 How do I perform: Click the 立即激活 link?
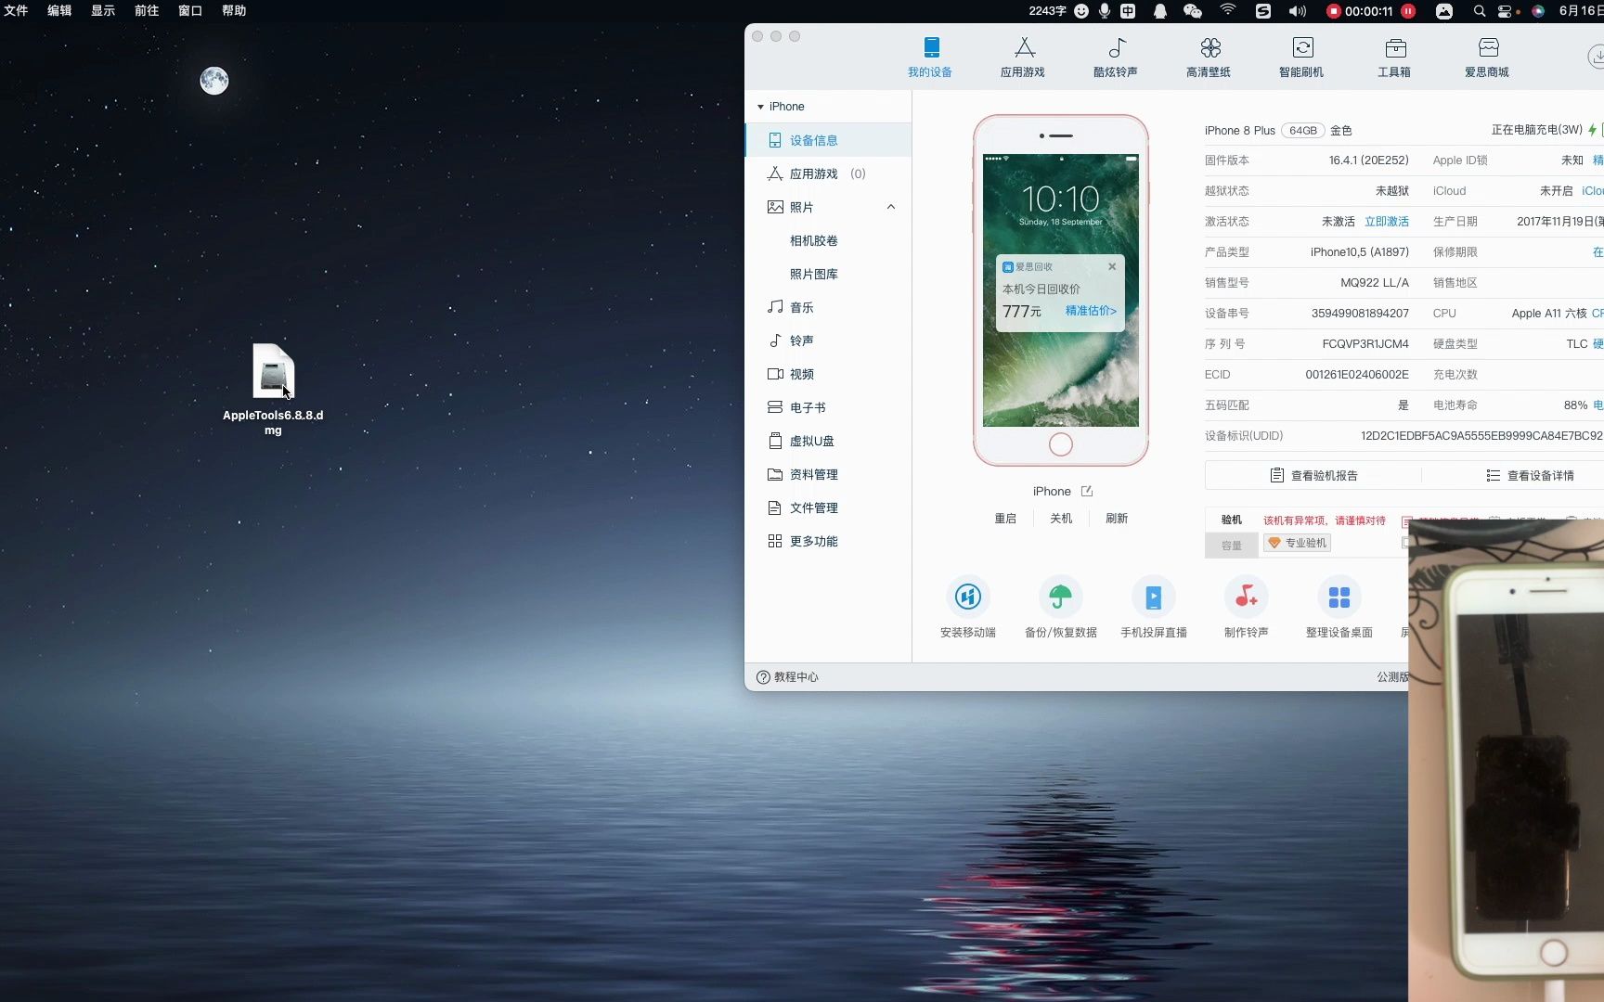(1387, 222)
